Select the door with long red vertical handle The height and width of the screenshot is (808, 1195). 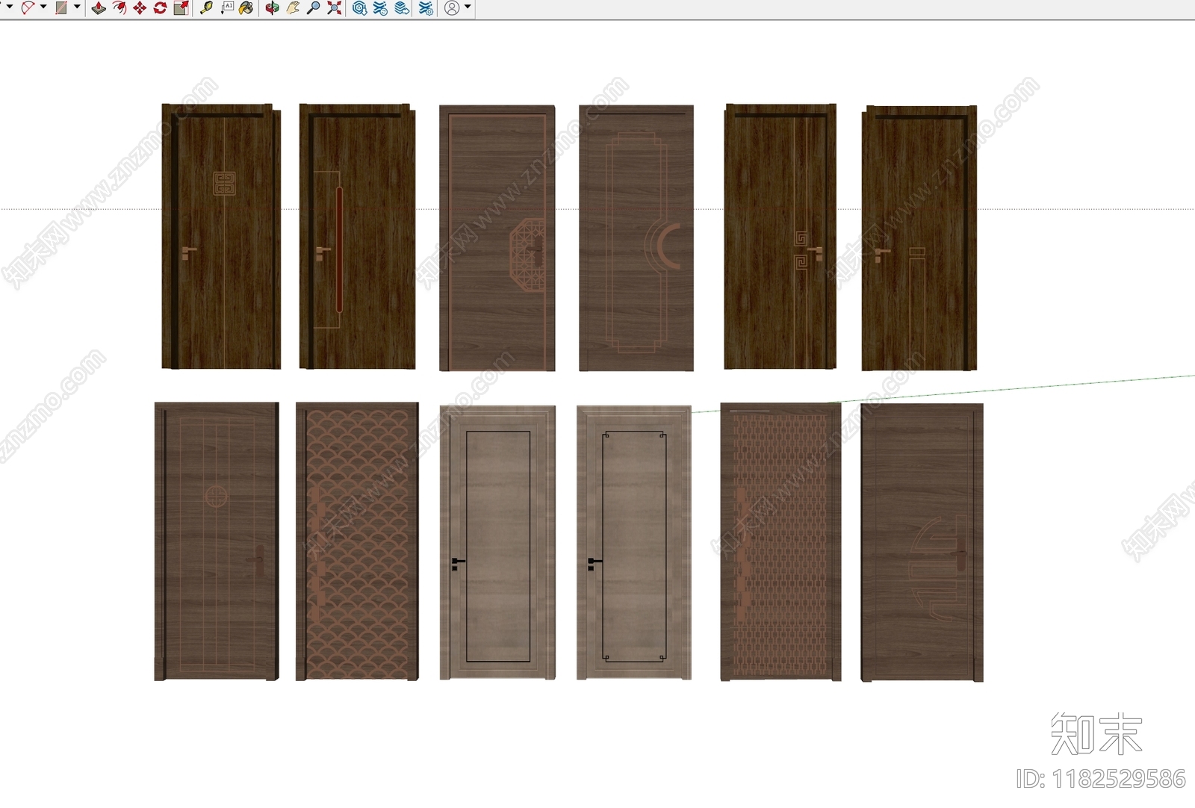pos(357,236)
